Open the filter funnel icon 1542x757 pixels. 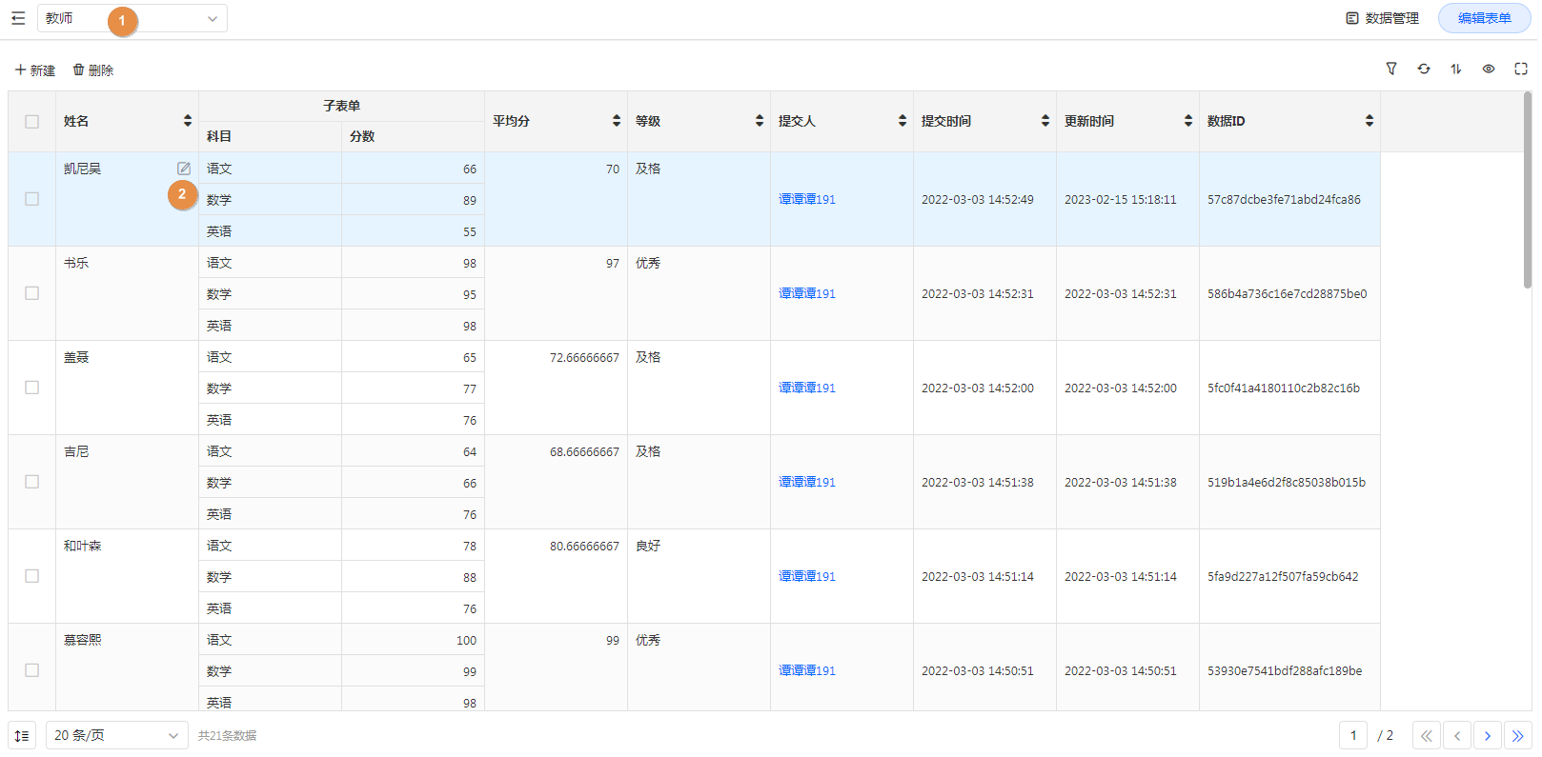(1391, 69)
